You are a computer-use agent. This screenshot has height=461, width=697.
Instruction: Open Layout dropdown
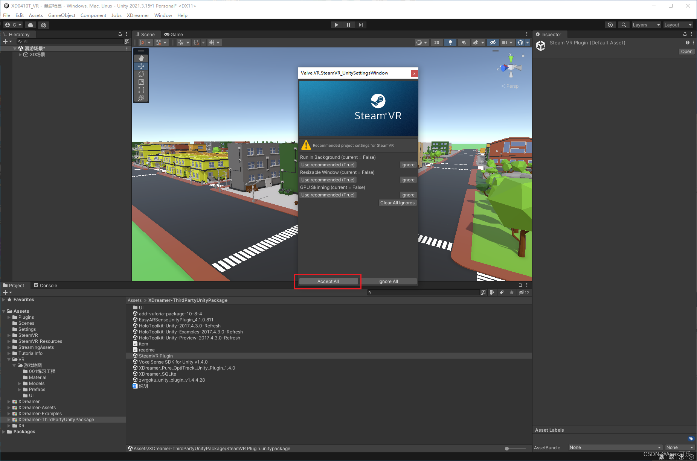pos(678,25)
